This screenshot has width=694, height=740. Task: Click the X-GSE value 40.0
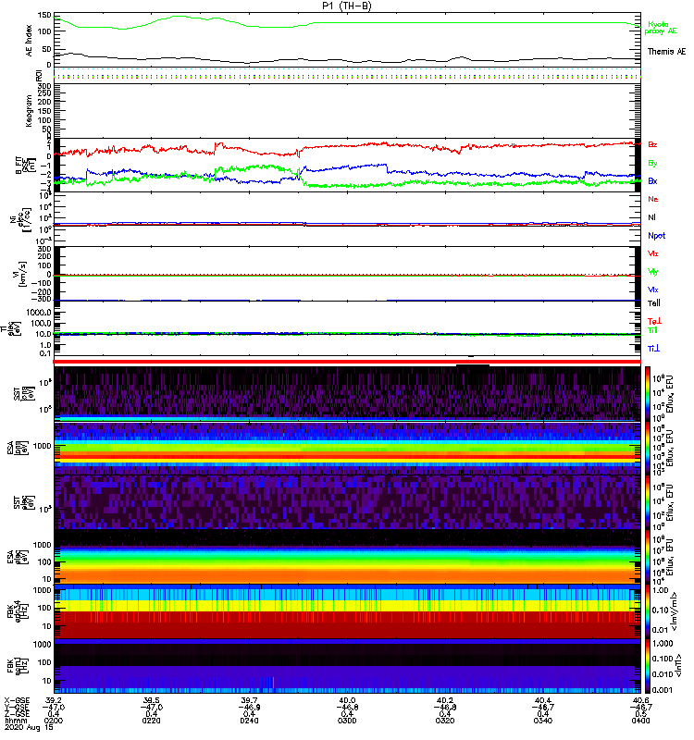pos(347,700)
